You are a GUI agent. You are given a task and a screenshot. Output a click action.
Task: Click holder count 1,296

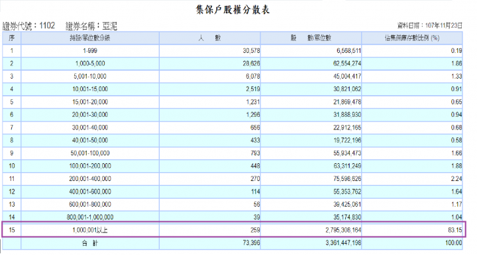[253, 114]
